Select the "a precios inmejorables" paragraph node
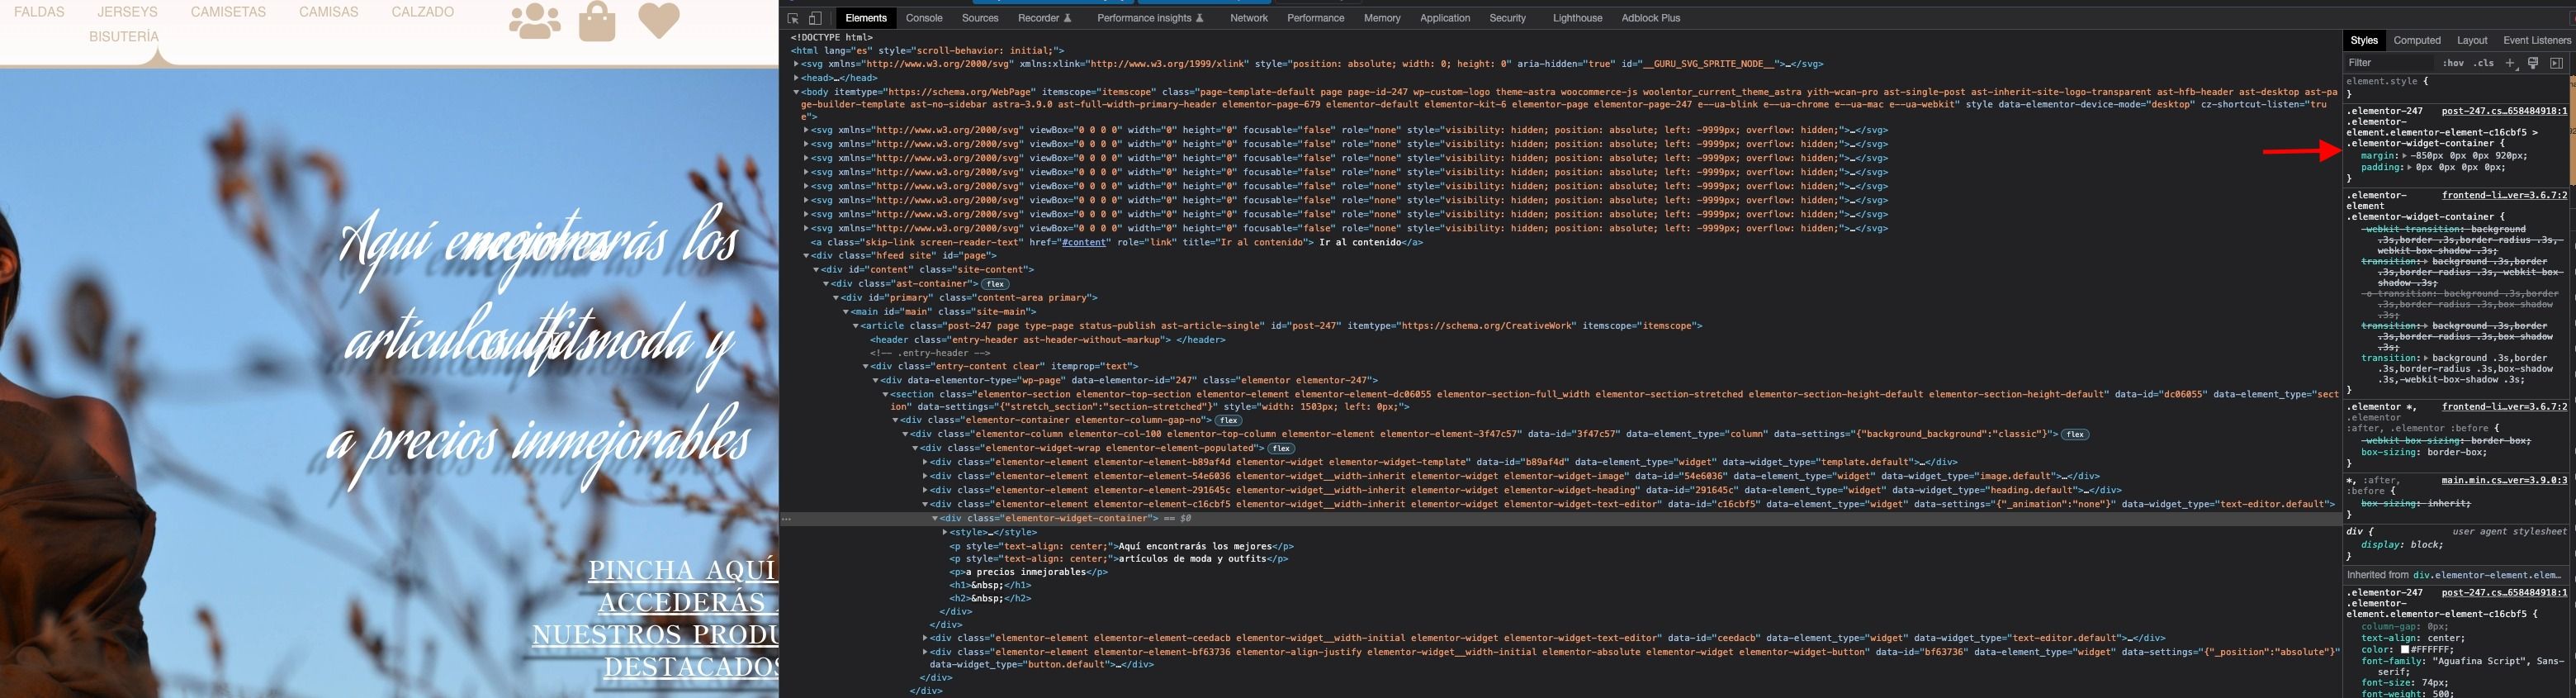 tap(1028, 572)
